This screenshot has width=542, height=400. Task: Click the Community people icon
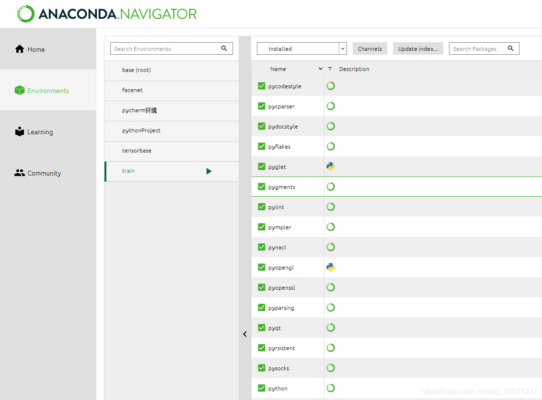[x=20, y=173]
